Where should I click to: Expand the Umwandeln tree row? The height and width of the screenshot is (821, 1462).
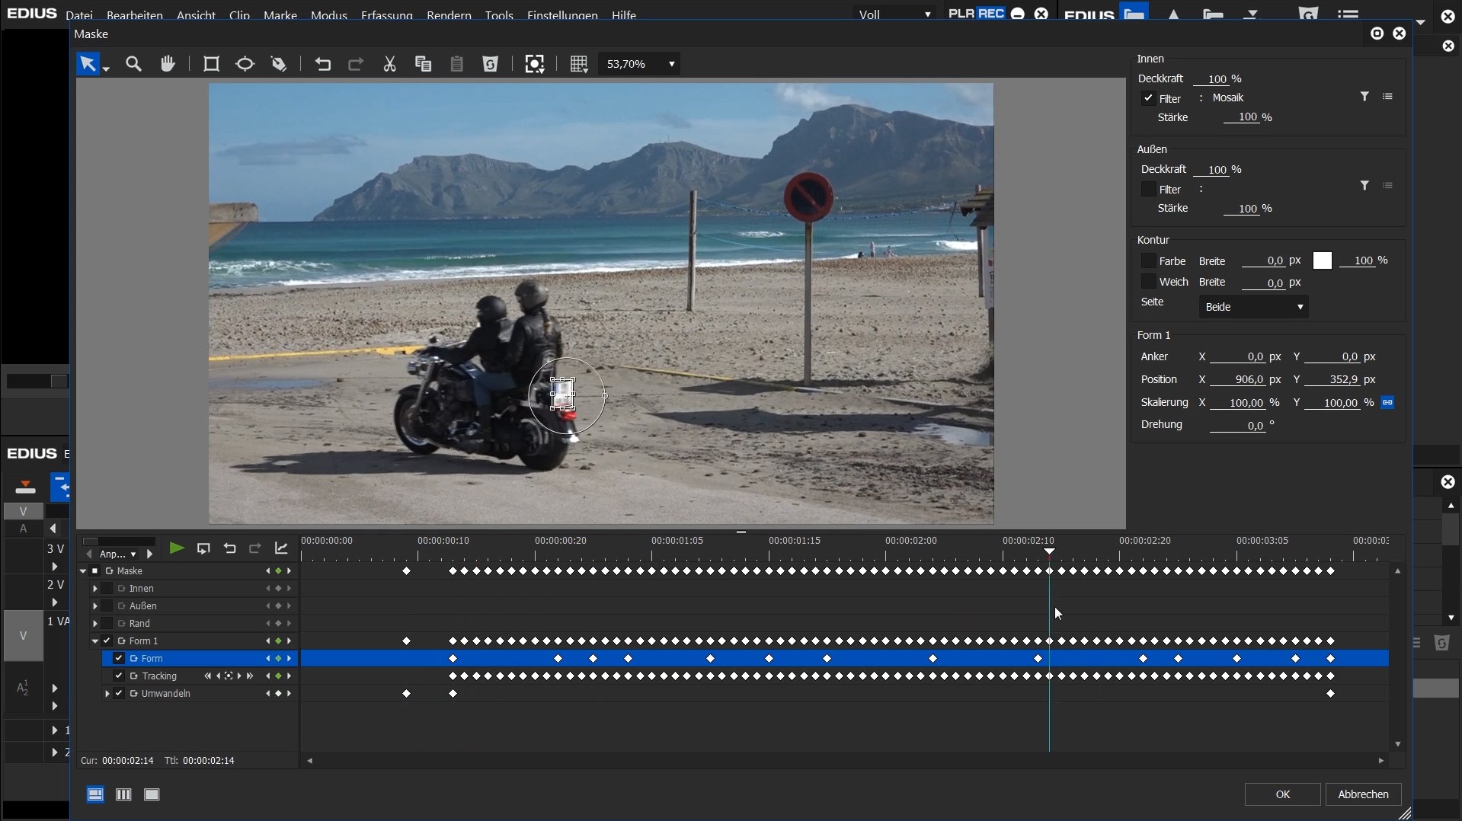107,694
